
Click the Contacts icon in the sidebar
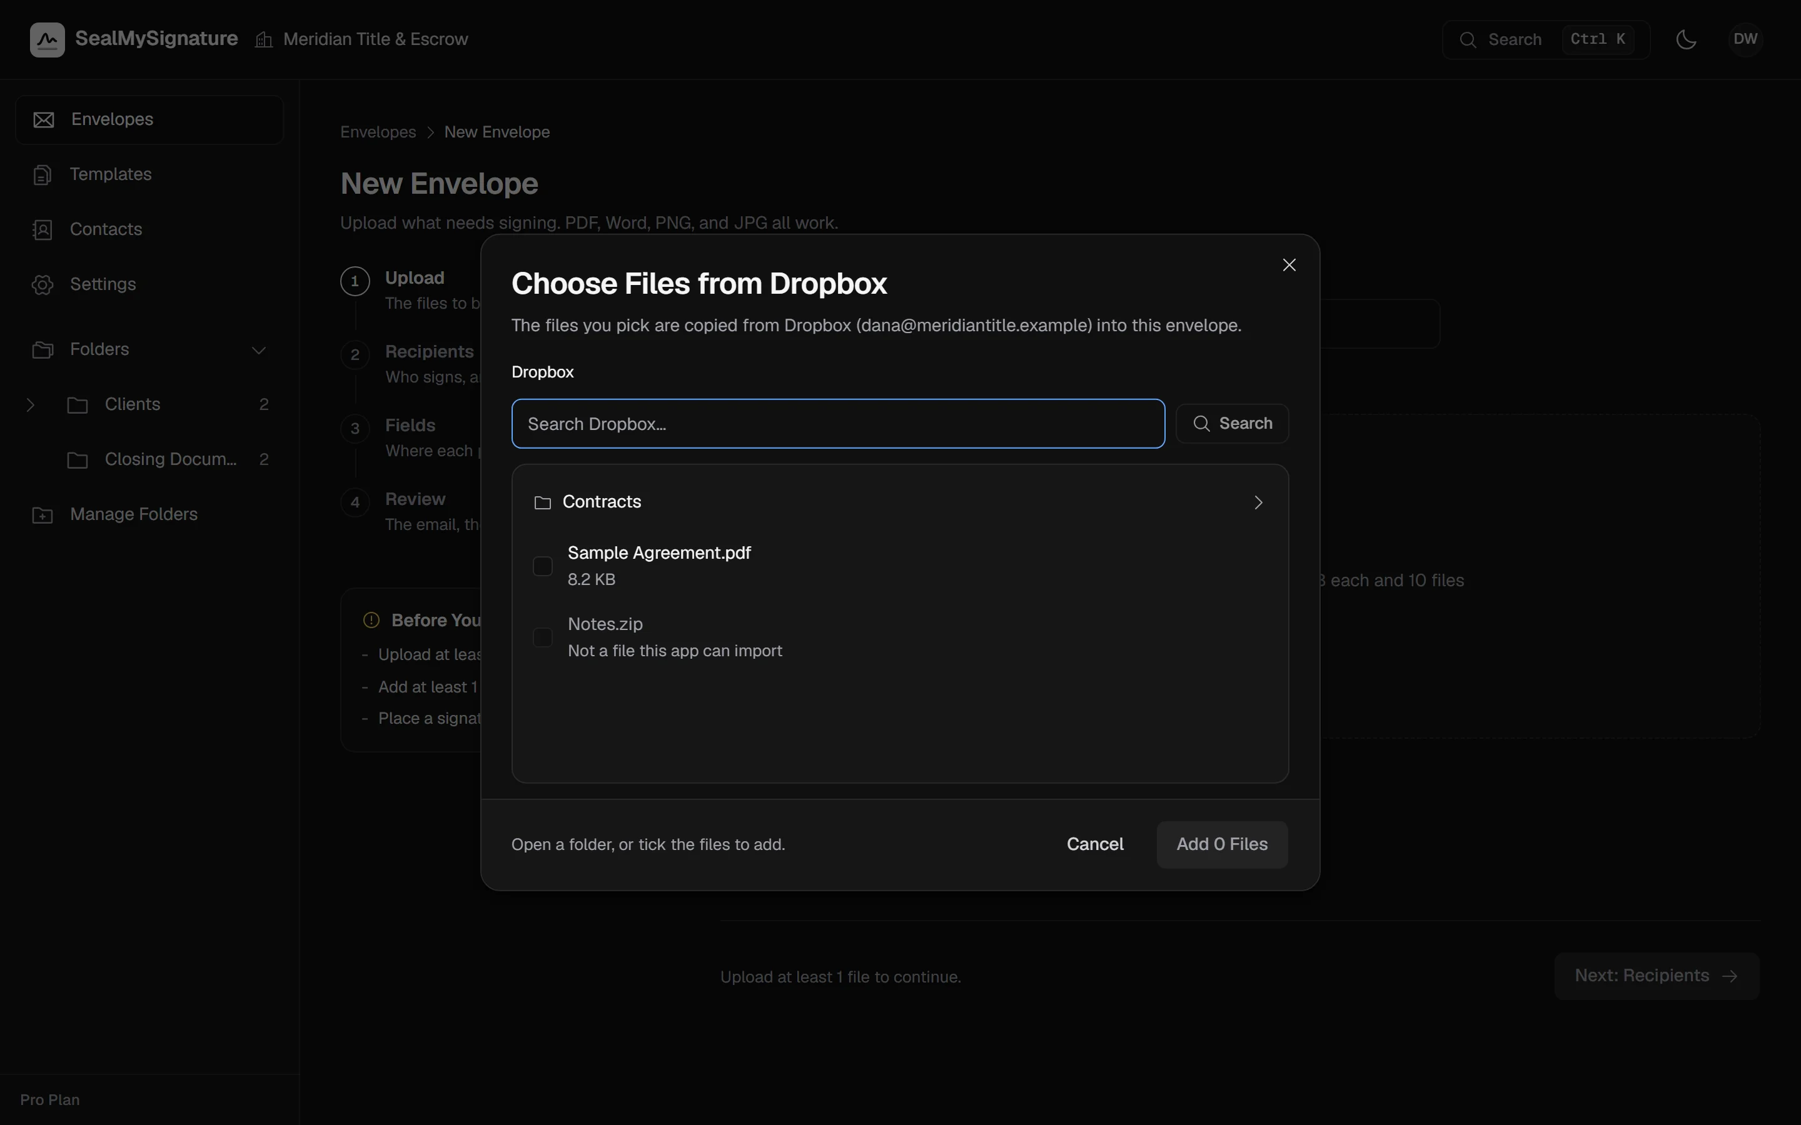pos(43,230)
